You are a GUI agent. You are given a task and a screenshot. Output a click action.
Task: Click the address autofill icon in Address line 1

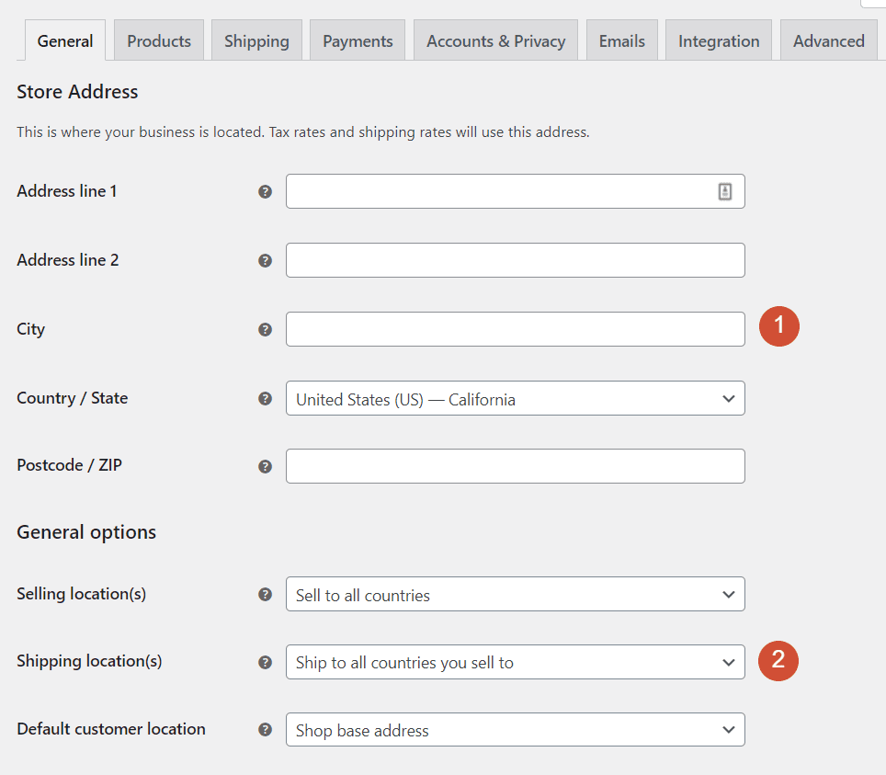tap(724, 191)
